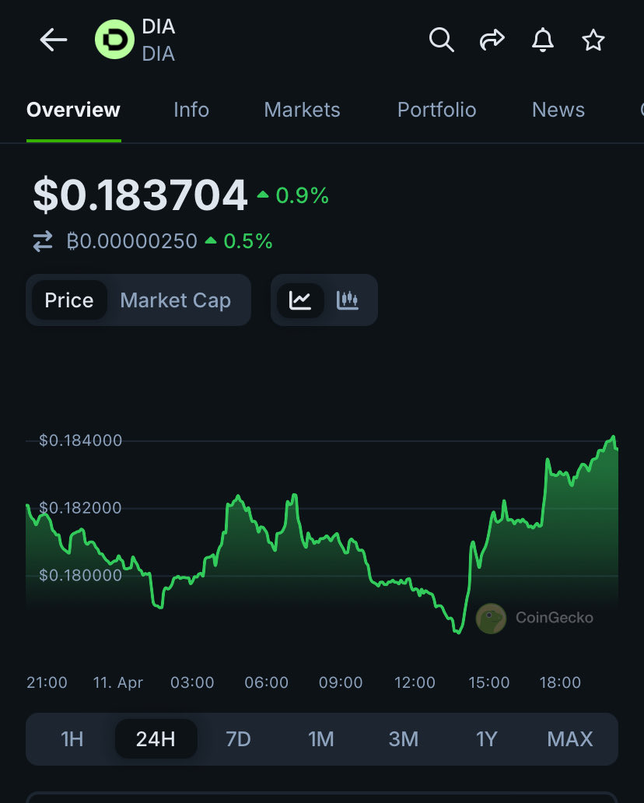Choose the 24H time range

tap(156, 738)
